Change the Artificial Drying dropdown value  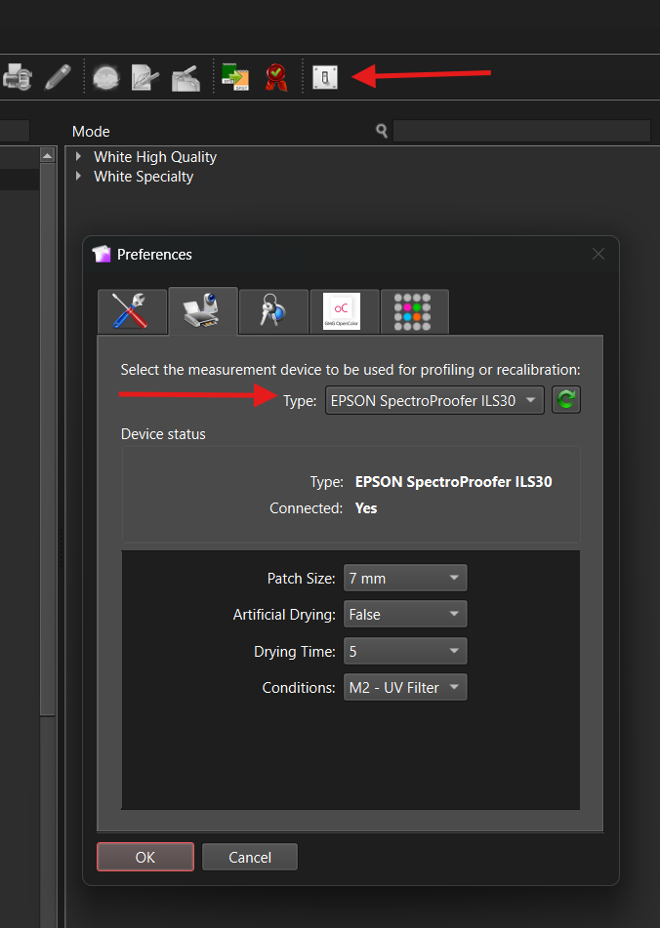tap(405, 615)
